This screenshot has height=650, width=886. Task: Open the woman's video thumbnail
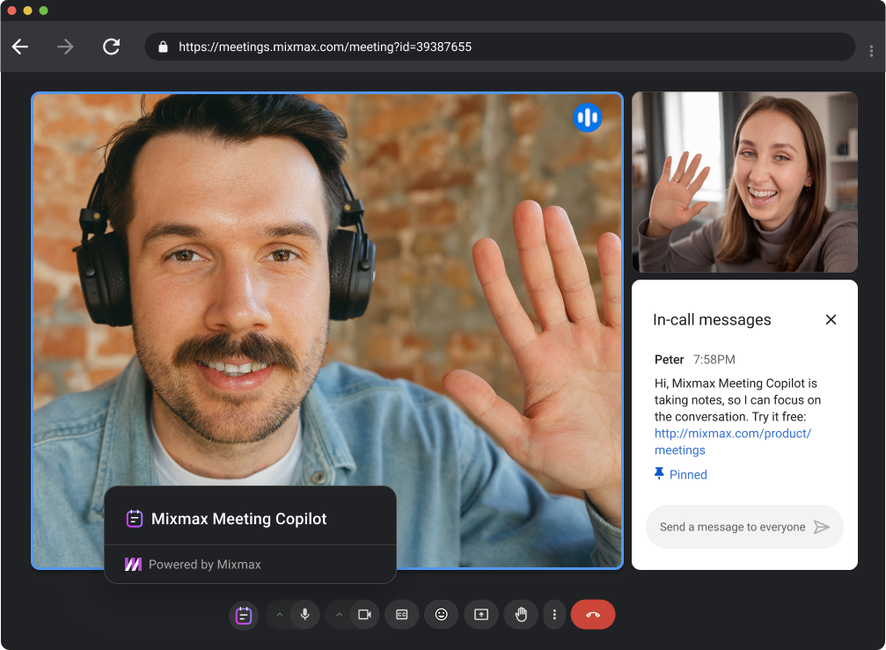744,182
